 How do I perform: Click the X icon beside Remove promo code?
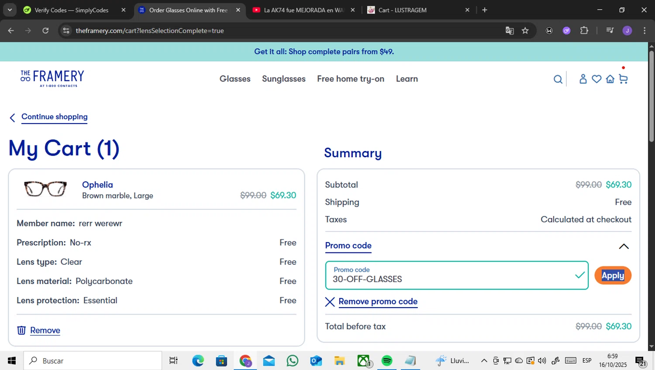pyautogui.click(x=330, y=302)
